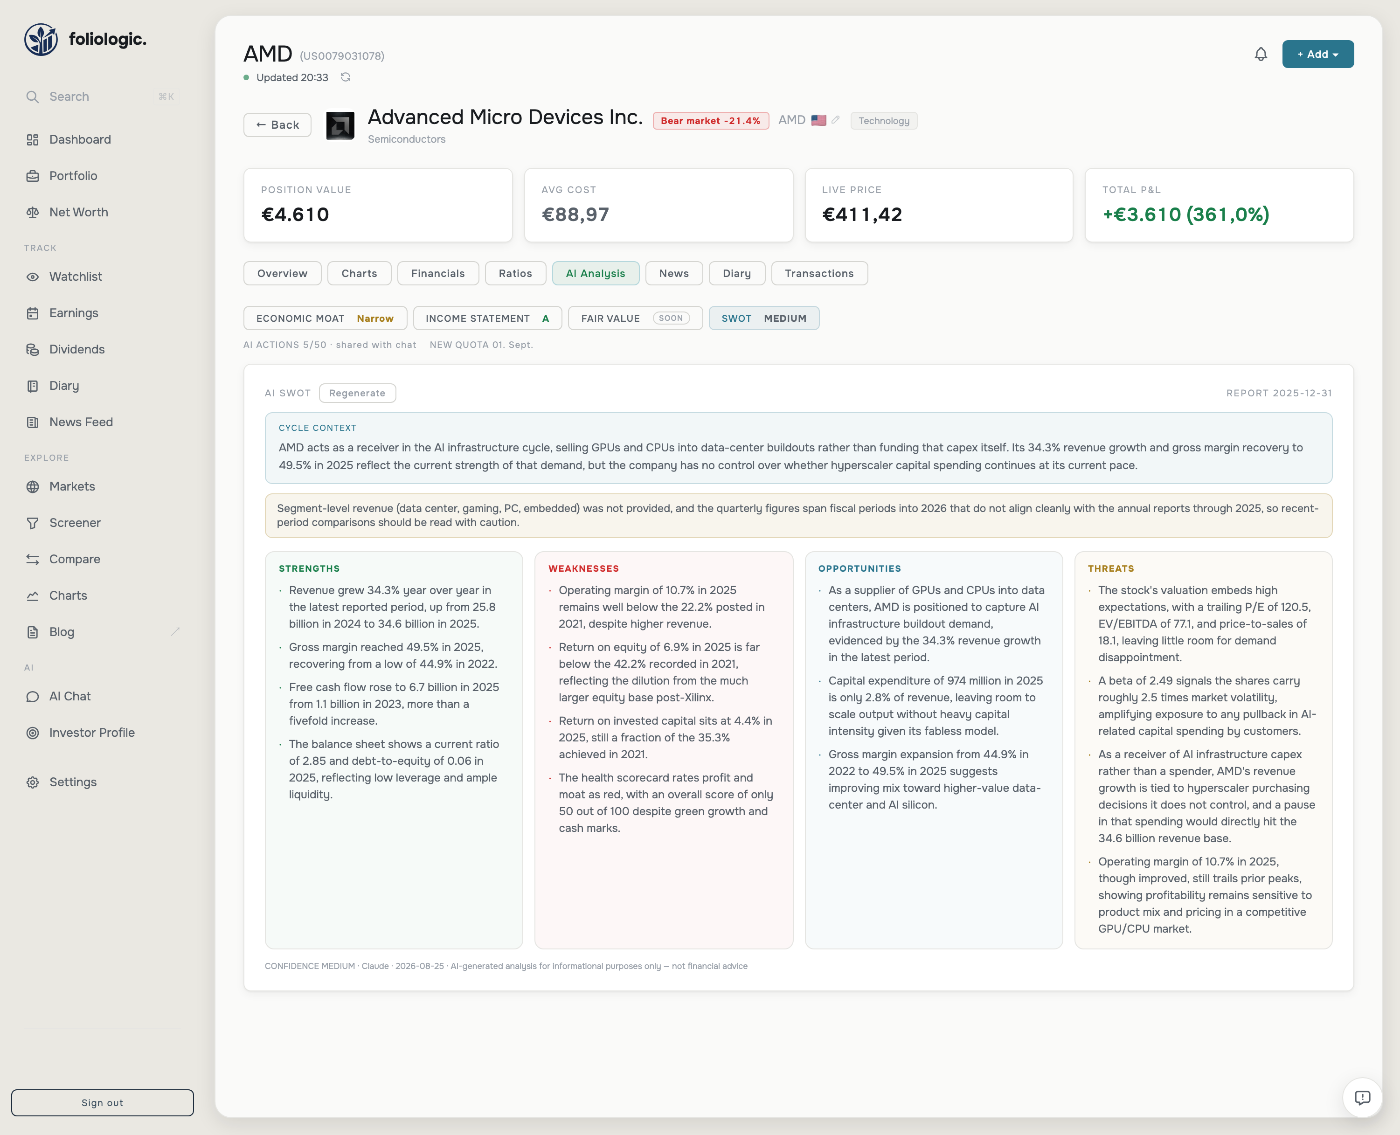Viewport: 1400px width, 1135px height.
Task: Click the STRENGTHS heading
Action: click(309, 569)
